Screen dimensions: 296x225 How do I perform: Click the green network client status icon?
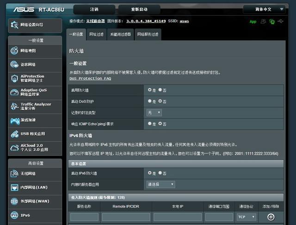272,22
